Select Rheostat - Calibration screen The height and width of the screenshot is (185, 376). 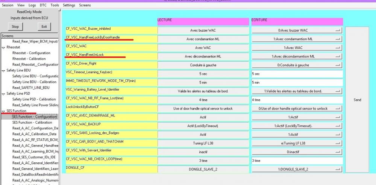click(29, 59)
